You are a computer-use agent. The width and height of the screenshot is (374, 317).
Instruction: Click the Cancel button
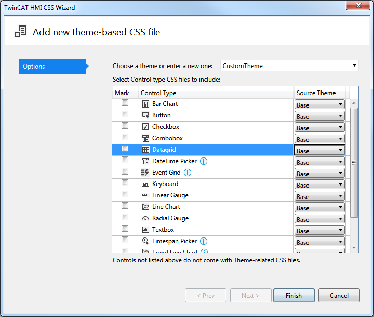click(x=339, y=296)
